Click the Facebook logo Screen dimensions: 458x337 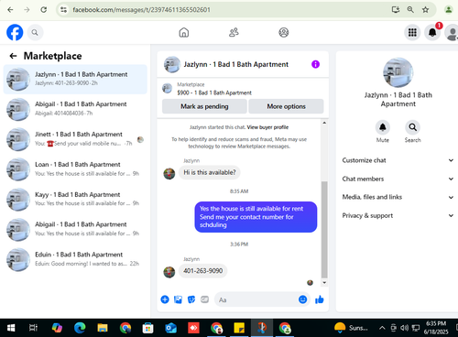click(x=15, y=32)
